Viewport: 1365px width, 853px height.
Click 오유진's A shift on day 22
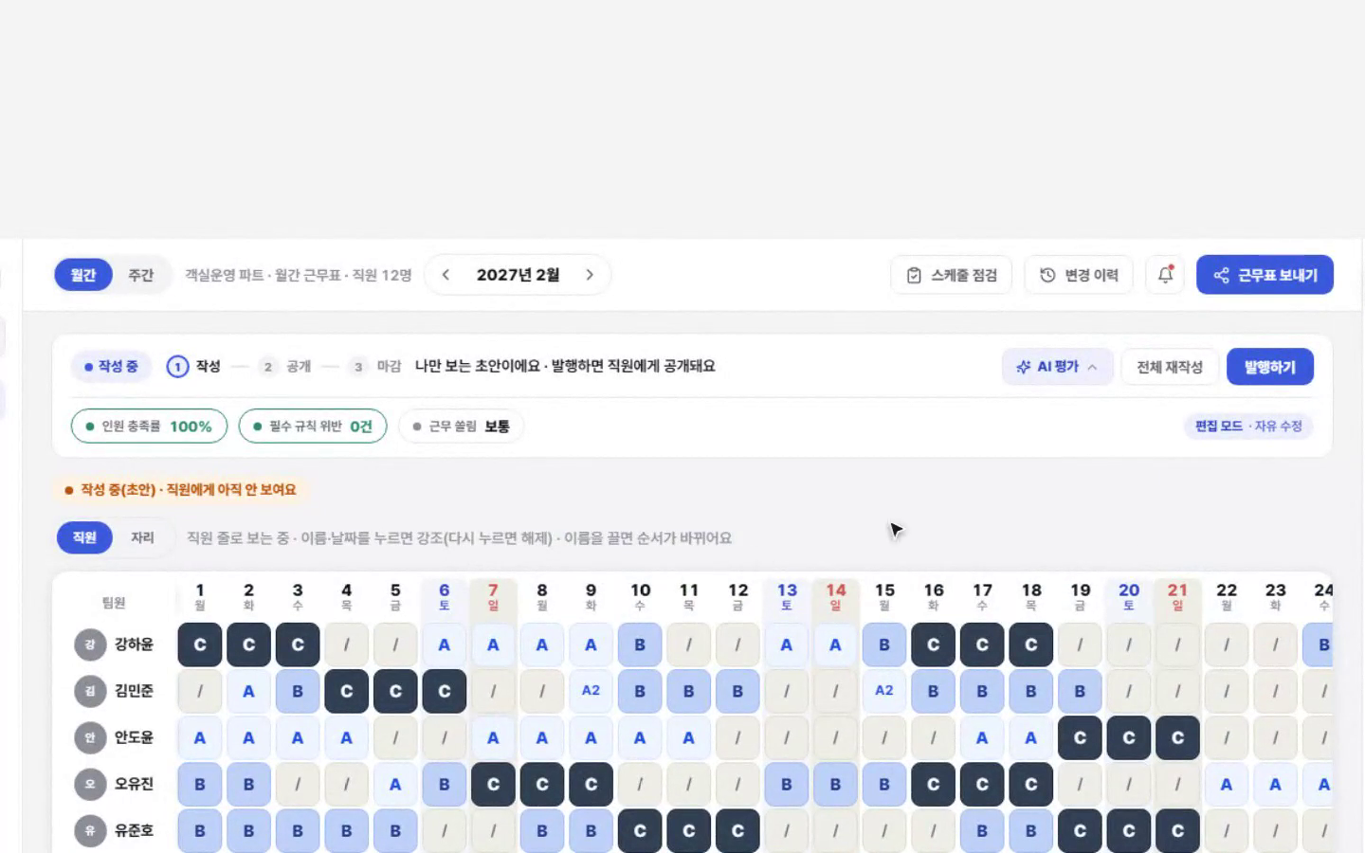tap(1227, 784)
